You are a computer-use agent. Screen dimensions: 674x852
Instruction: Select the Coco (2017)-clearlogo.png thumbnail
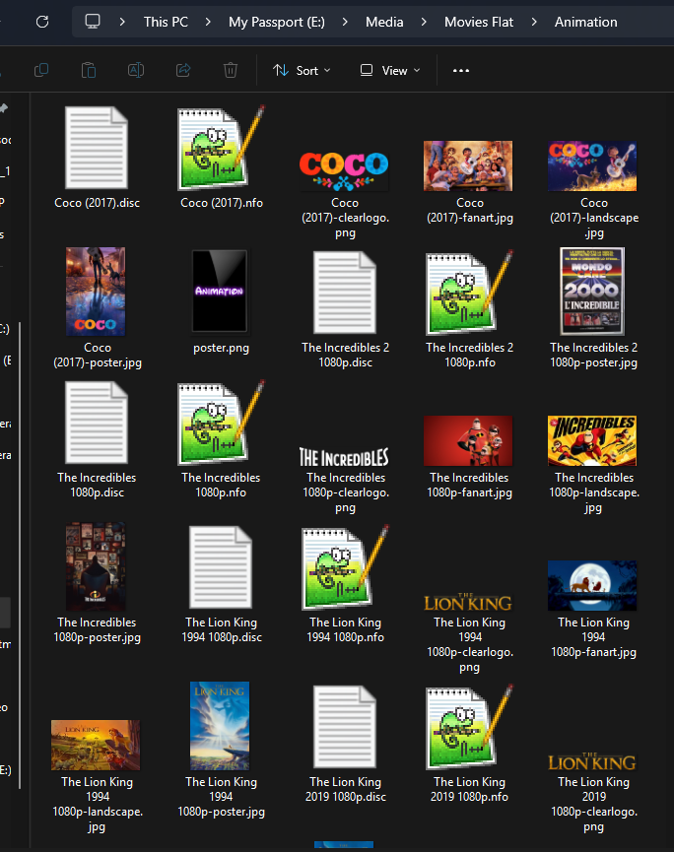344,170
